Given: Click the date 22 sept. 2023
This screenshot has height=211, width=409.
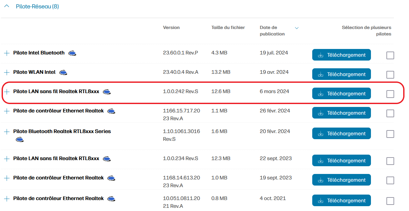Looking at the screenshot, I should (276, 158).
